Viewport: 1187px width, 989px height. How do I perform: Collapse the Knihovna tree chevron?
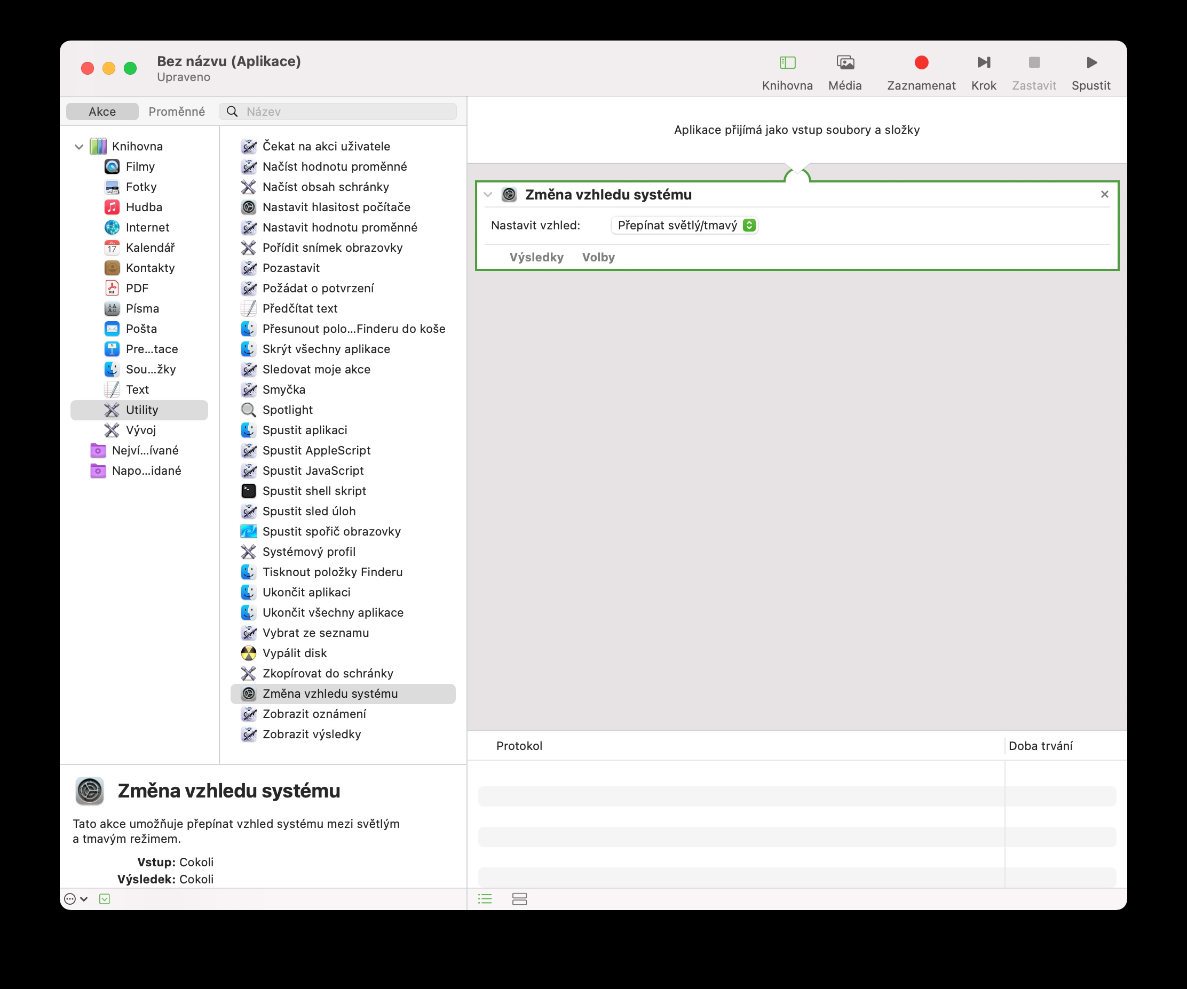[79, 147]
